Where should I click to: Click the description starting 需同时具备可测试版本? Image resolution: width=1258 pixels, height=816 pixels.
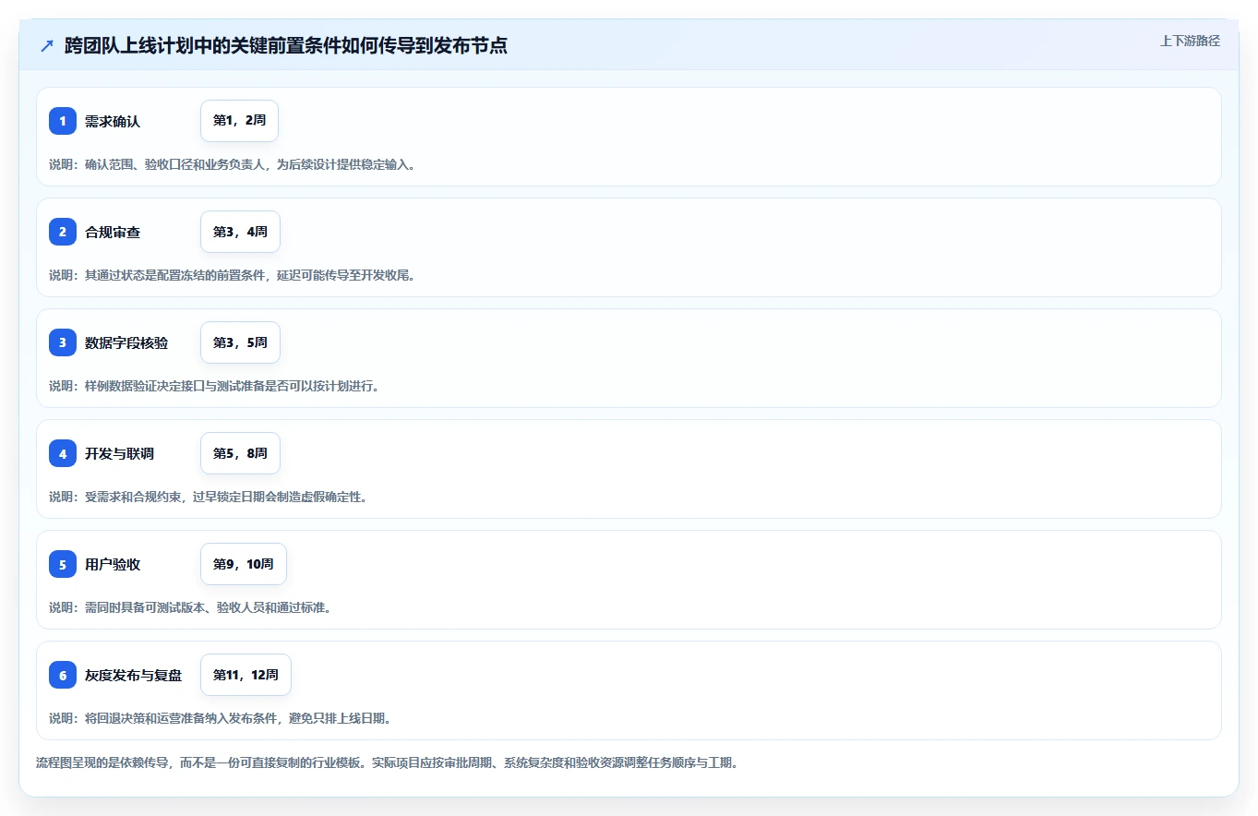click(x=190, y=607)
